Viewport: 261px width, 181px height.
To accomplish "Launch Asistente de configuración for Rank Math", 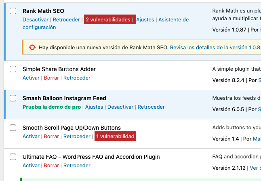I will point(106,23).
